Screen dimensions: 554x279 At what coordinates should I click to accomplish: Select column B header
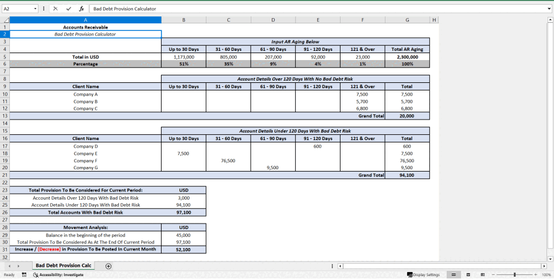[184, 20]
